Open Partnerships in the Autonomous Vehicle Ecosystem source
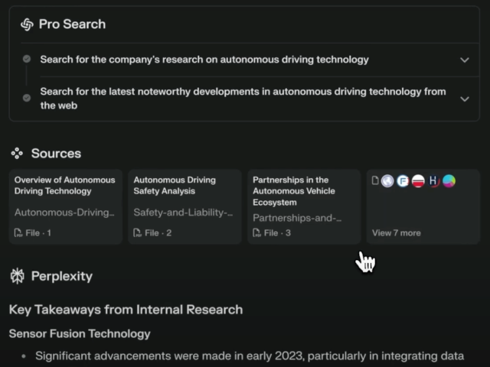 (304, 206)
